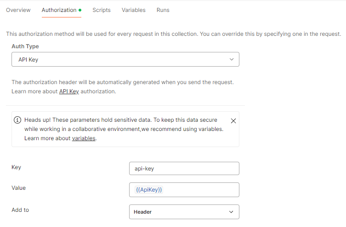346x227 pixels.
Task: Click the chevron in the Add to field
Action: tap(231, 212)
